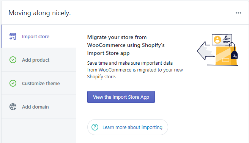Click the question mark help icon
This screenshot has height=143, width=249.
click(x=95, y=127)
